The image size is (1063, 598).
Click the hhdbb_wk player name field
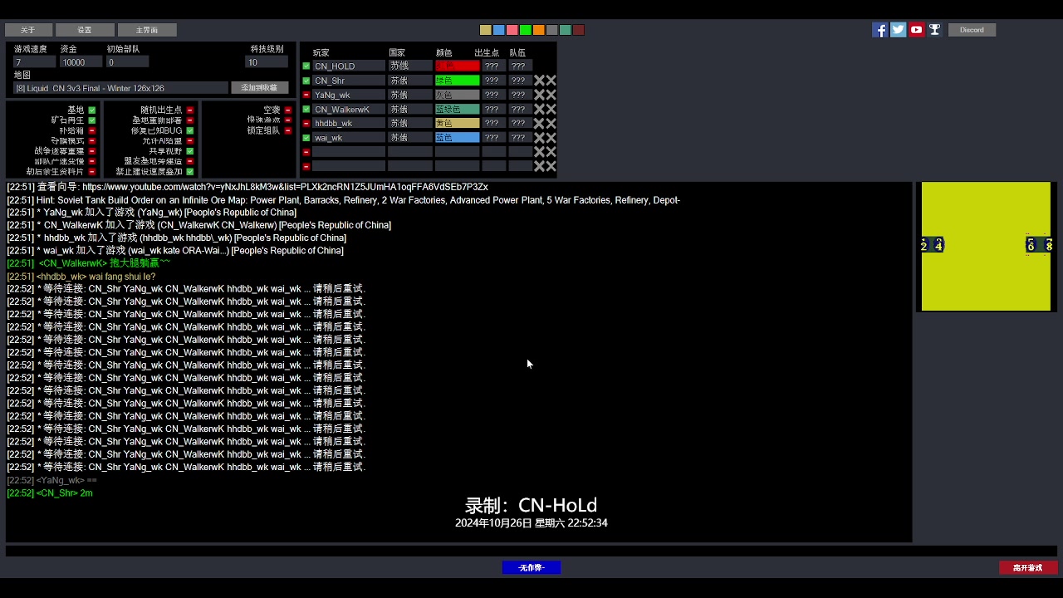(349, 123)
